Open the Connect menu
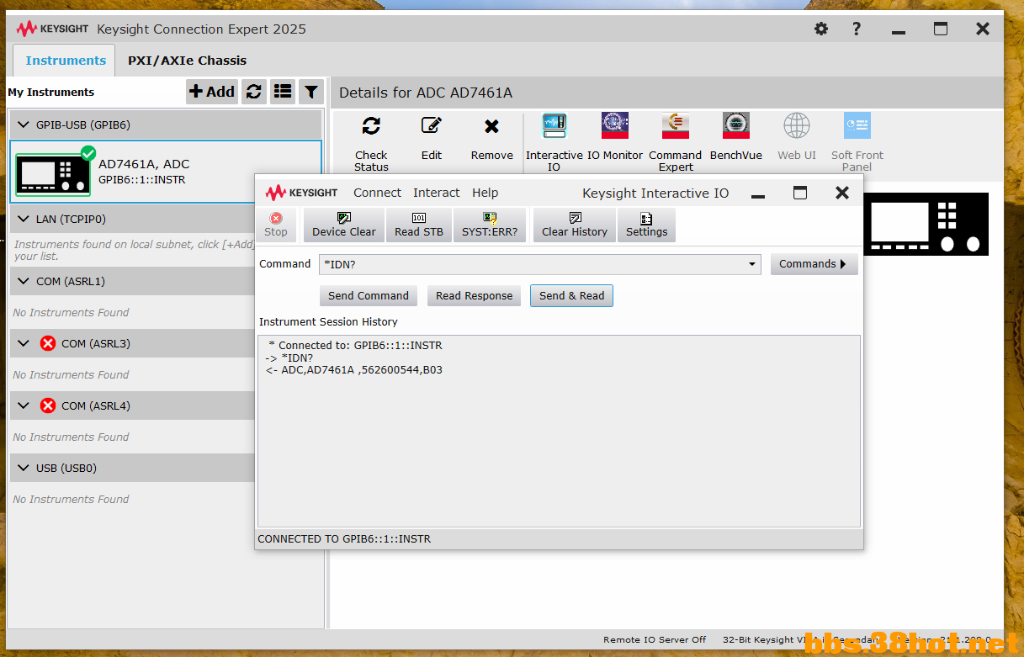This screenshot has height=657, width=1024. coord(378,193)
